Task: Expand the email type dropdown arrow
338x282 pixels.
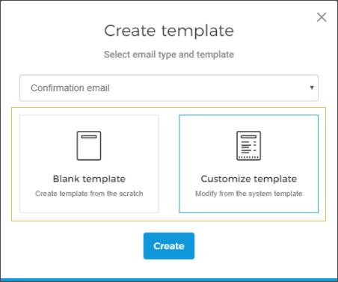Action: click(x=312, y=88)
